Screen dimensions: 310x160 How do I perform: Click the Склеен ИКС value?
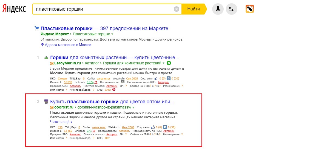point(62,79)
